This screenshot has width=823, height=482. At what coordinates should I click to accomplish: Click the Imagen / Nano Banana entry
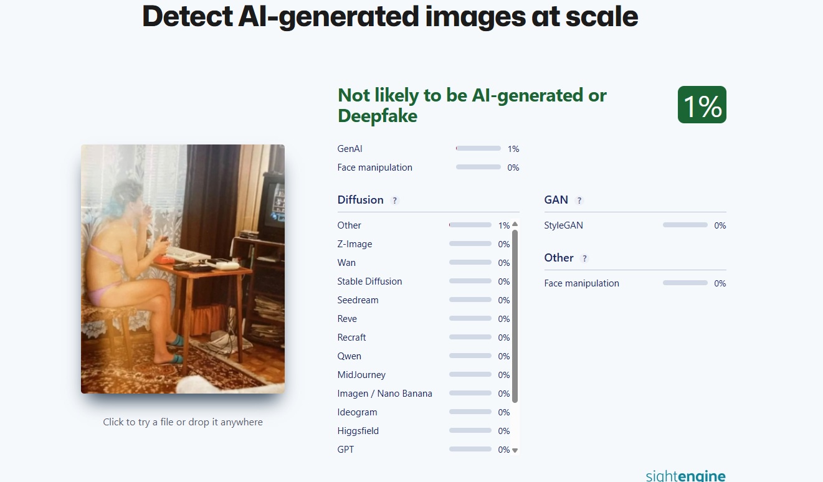click(x=384, y=394)
